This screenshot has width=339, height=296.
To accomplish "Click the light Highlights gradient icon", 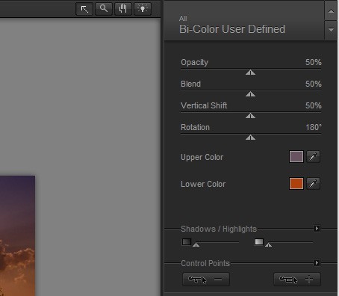I will (259, 242).
